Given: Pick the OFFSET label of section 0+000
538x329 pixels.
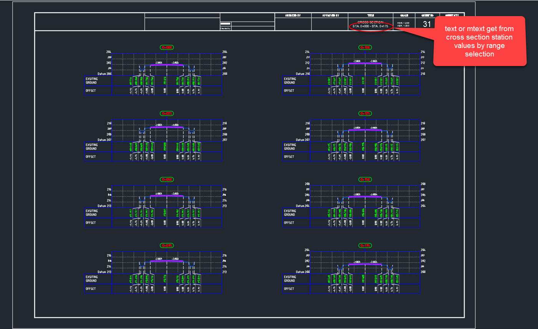Looking at the screenshot, I should pyautogui.click(x=91, y=91).
